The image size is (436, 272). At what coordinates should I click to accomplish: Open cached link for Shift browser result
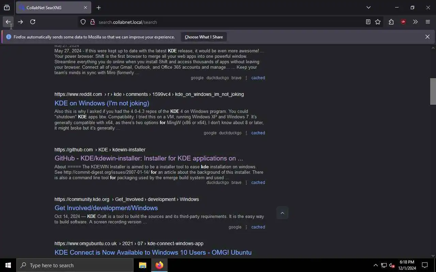point(258,78)
